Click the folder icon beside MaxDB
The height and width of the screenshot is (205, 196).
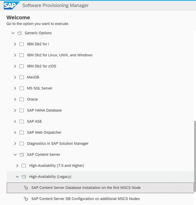click(x=22, y=77)
